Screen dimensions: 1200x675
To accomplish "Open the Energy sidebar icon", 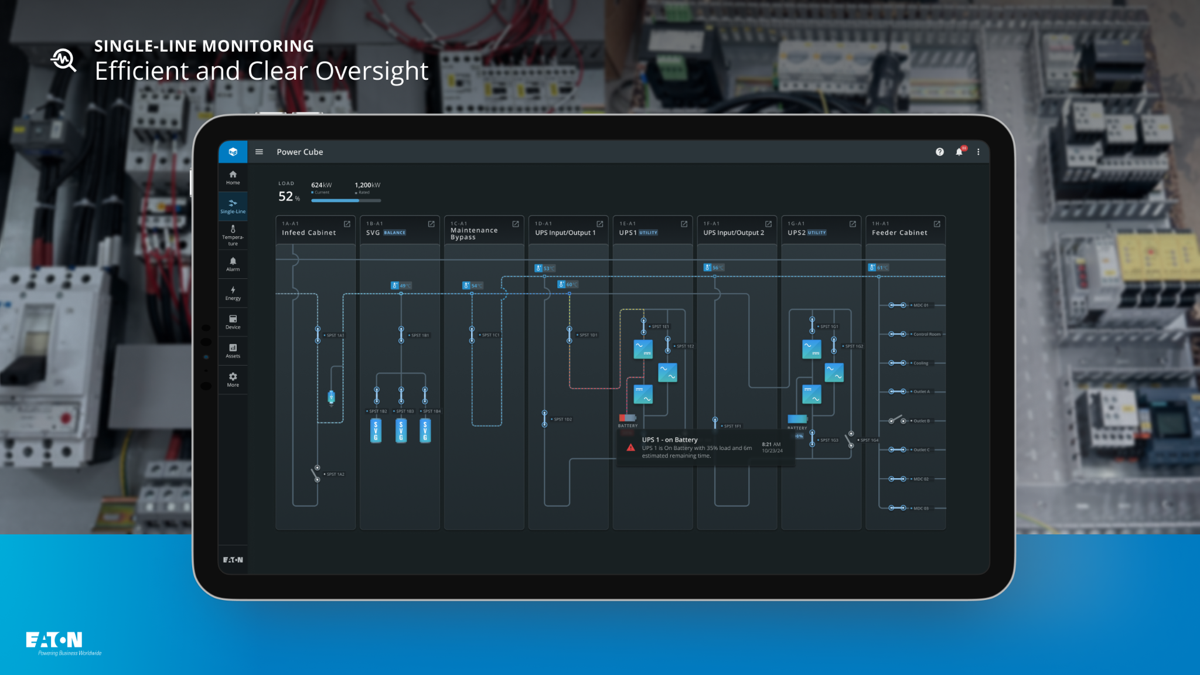I will [233, 293].
